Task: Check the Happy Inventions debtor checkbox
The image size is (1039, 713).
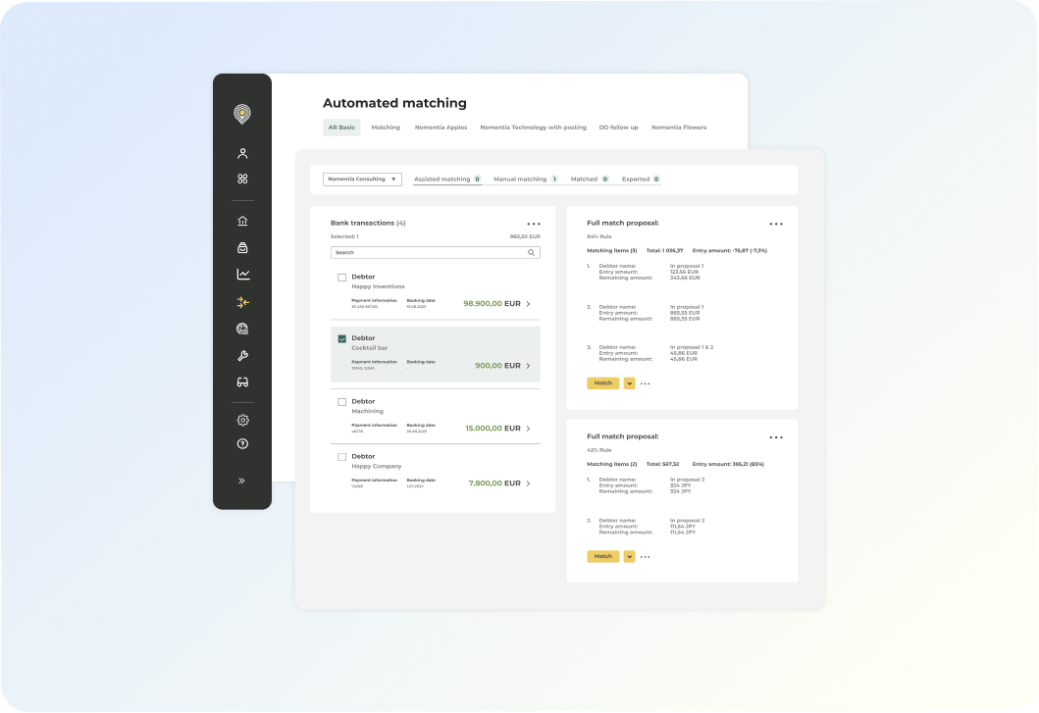Action: 341,278
